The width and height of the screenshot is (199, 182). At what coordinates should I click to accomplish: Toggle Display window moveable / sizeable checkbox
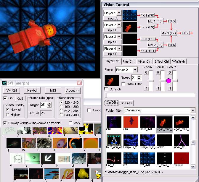click(x=5, y=123)
